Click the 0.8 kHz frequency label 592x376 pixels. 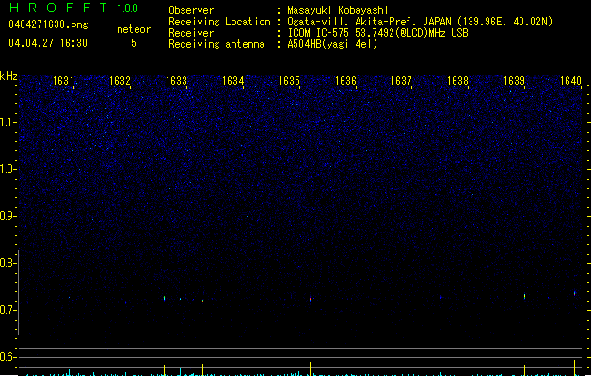click(x=8, y=263)
